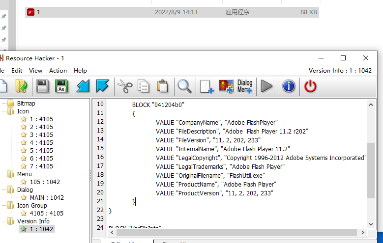The height and width of the screenshot is (243, 383).
Task: Select icon resource 3 : 4105
Action: tap(41, 135)
